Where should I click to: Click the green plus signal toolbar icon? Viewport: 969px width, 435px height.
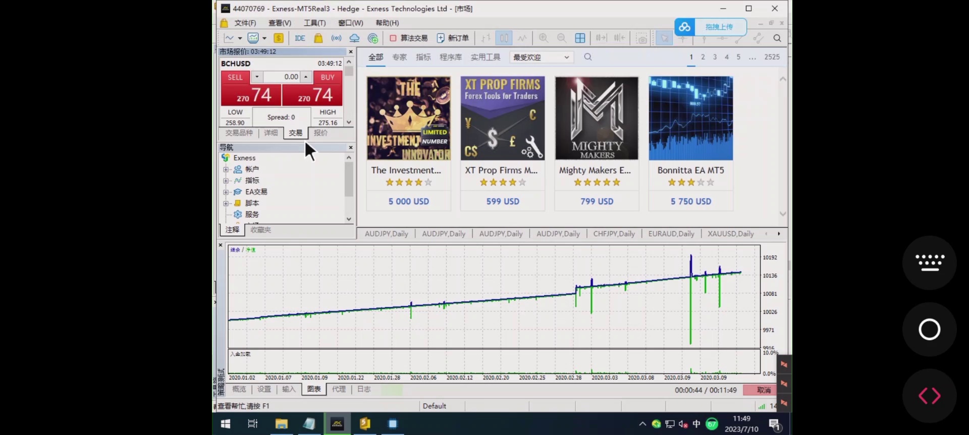(373, 38)
